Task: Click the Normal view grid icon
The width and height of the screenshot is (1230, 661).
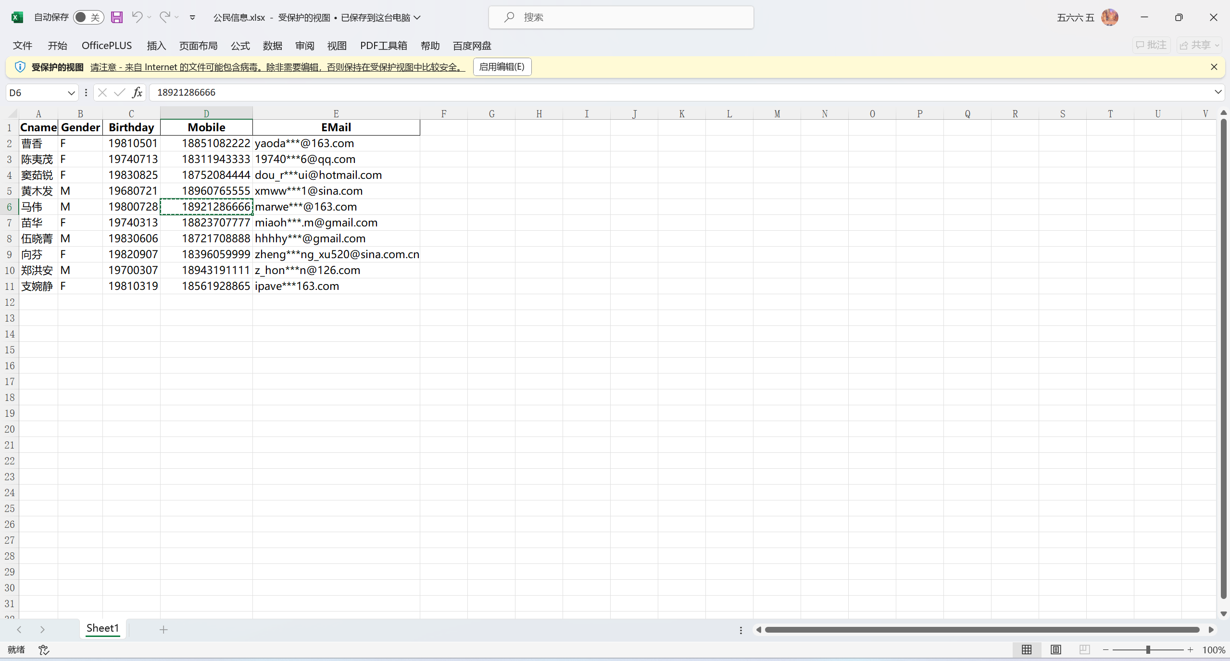Action: pyautogui.click(x=1027, y=649)
